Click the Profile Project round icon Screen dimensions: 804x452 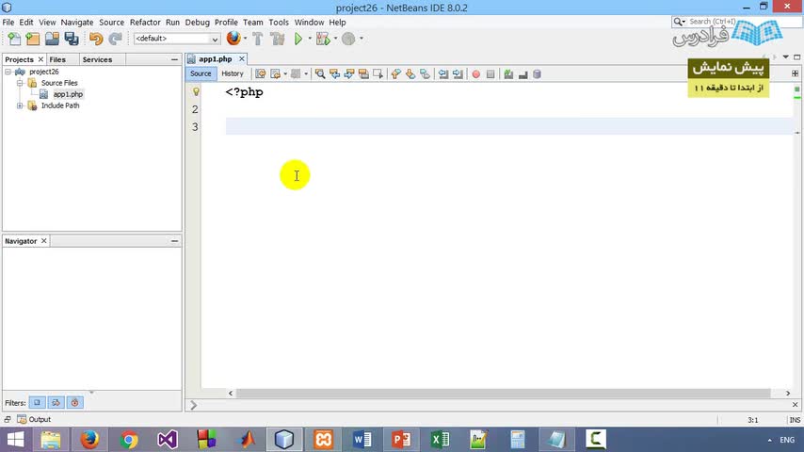(348, 39)
